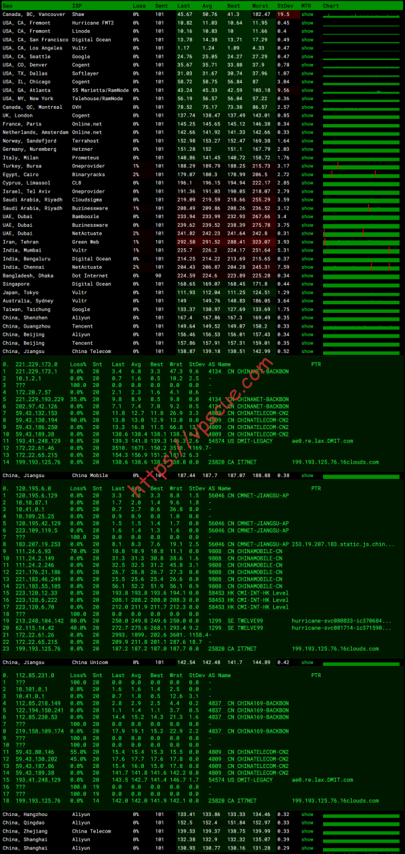Show MTR for New York Telehouse/RamNode
Image resolution: width=405 pixels, height=854 pixels.
pos(306,99)
